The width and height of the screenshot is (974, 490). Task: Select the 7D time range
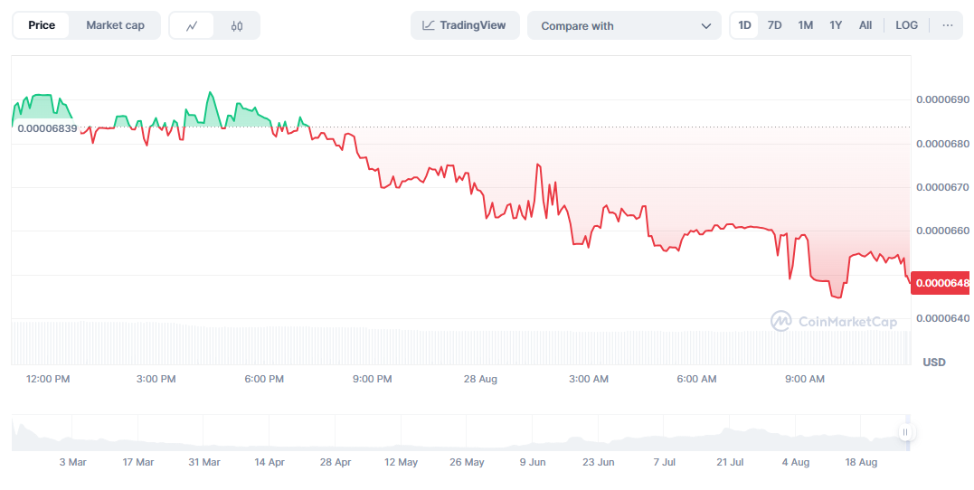click(x=774, y=25)
